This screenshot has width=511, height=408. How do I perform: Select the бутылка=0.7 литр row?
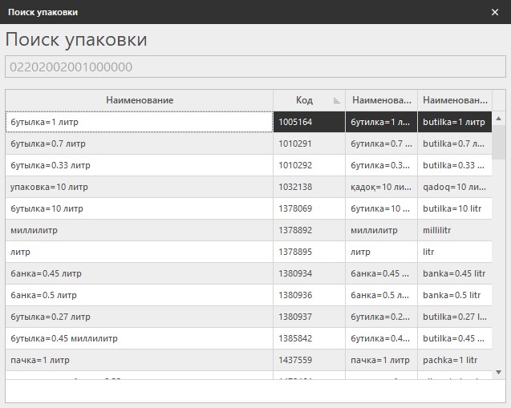pos(140,144)
